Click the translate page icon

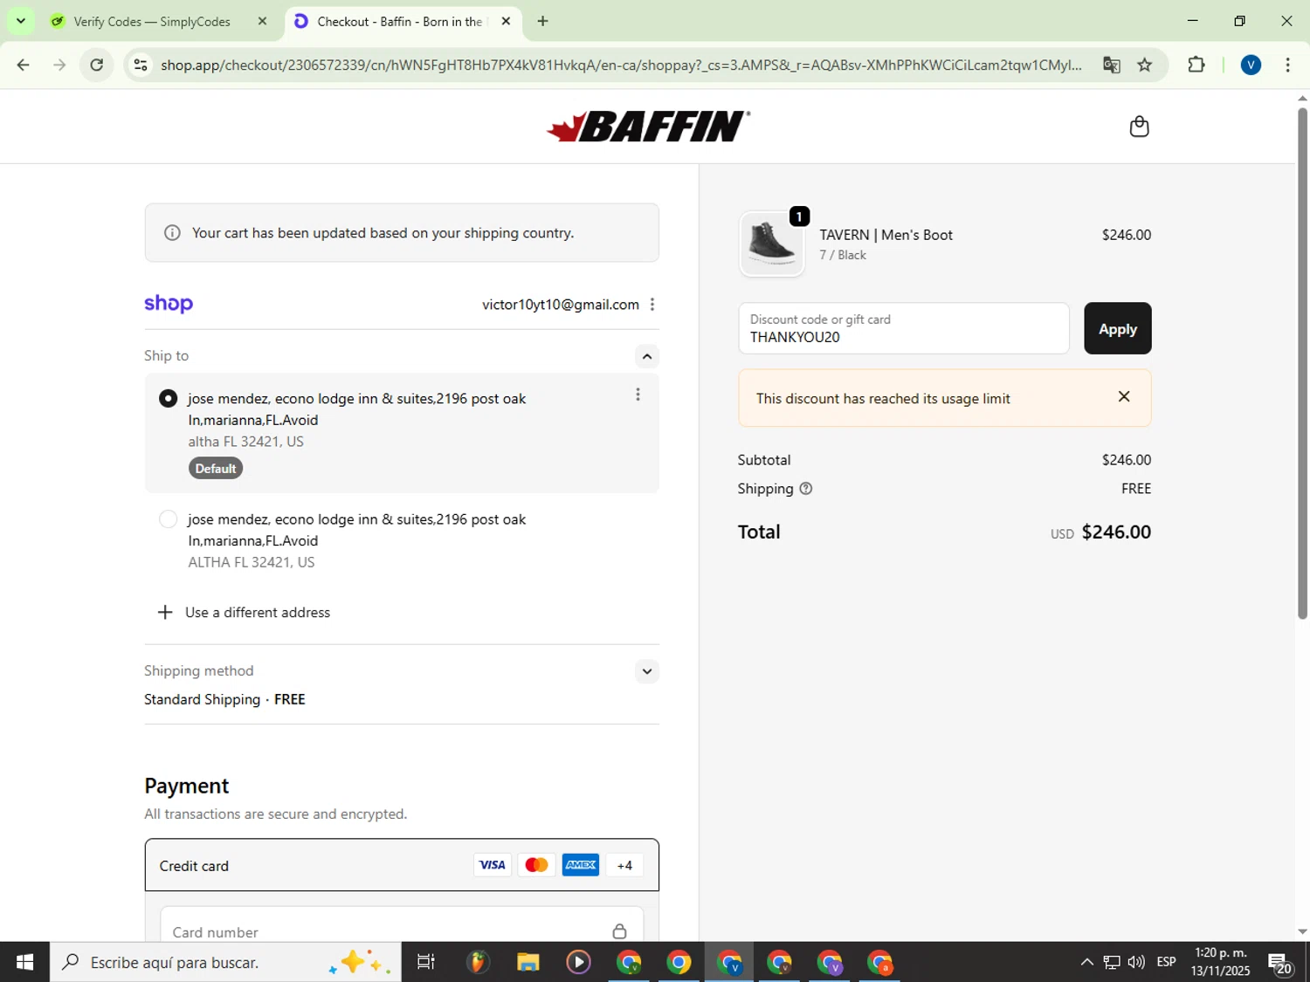tap(1111, 65)
